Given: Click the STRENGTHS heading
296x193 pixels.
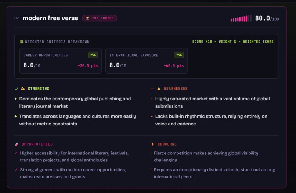Looking at the screenshot, I should (39, 89).
